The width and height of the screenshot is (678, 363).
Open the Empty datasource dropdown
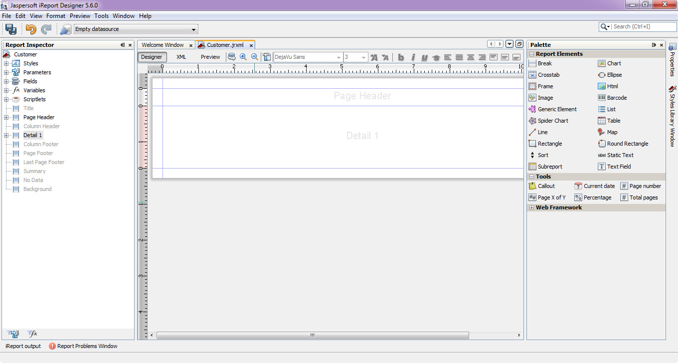pyautogui.click(x=194, y=29)
